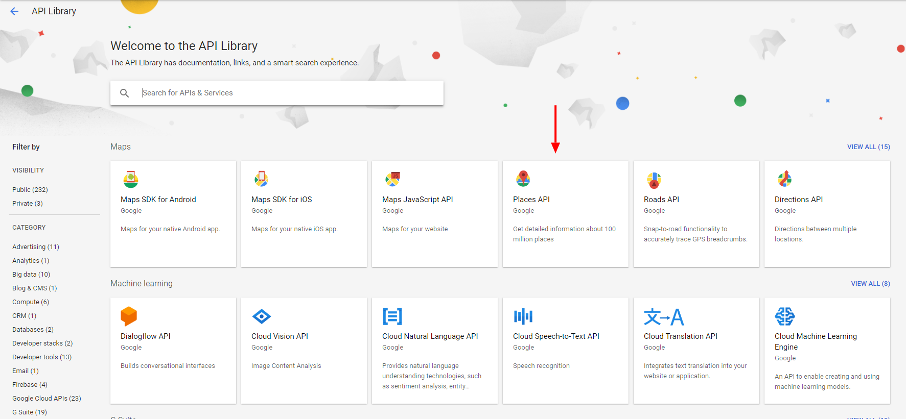Image resolution: width=906 pixels, height=419 pixels.
Task: Click 'Maps for your native Android app.' description
Action: [x=170, y=229]
